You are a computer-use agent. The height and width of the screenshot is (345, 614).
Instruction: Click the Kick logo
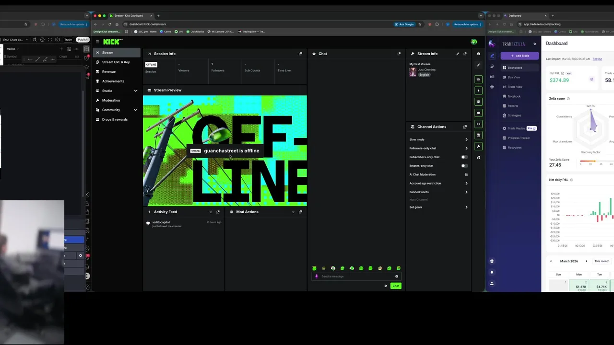point(113,42)
